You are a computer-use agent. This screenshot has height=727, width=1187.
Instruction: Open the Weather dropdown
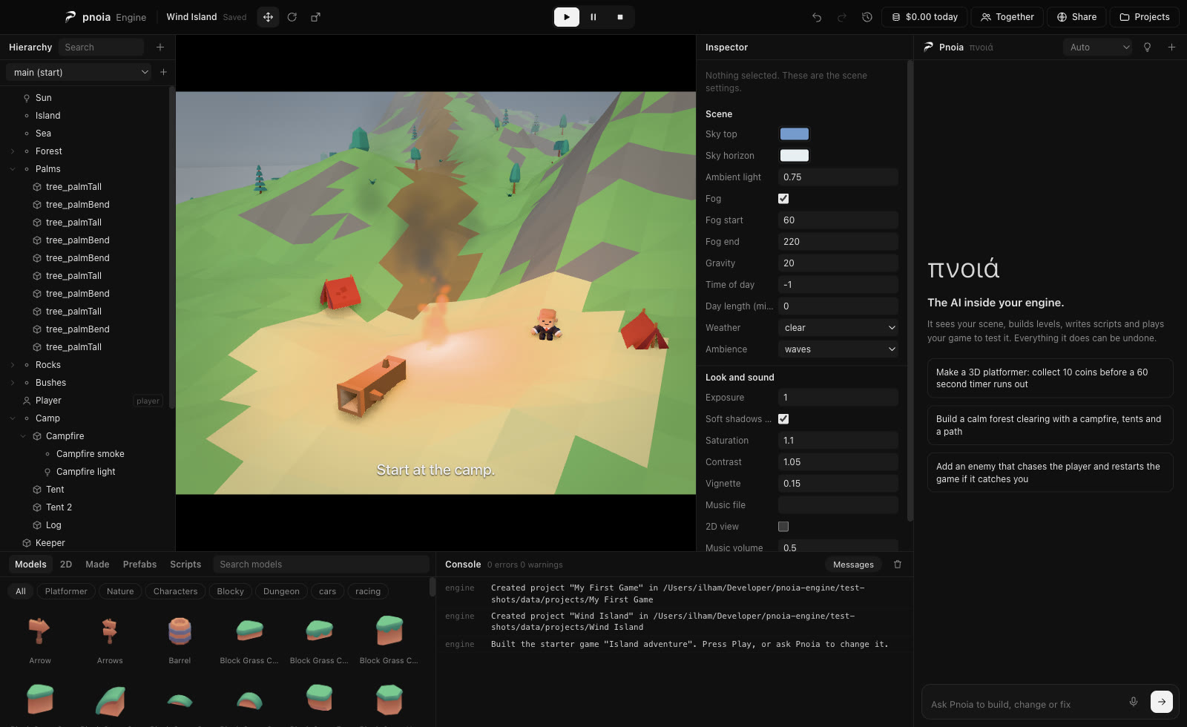pos(838,327)
